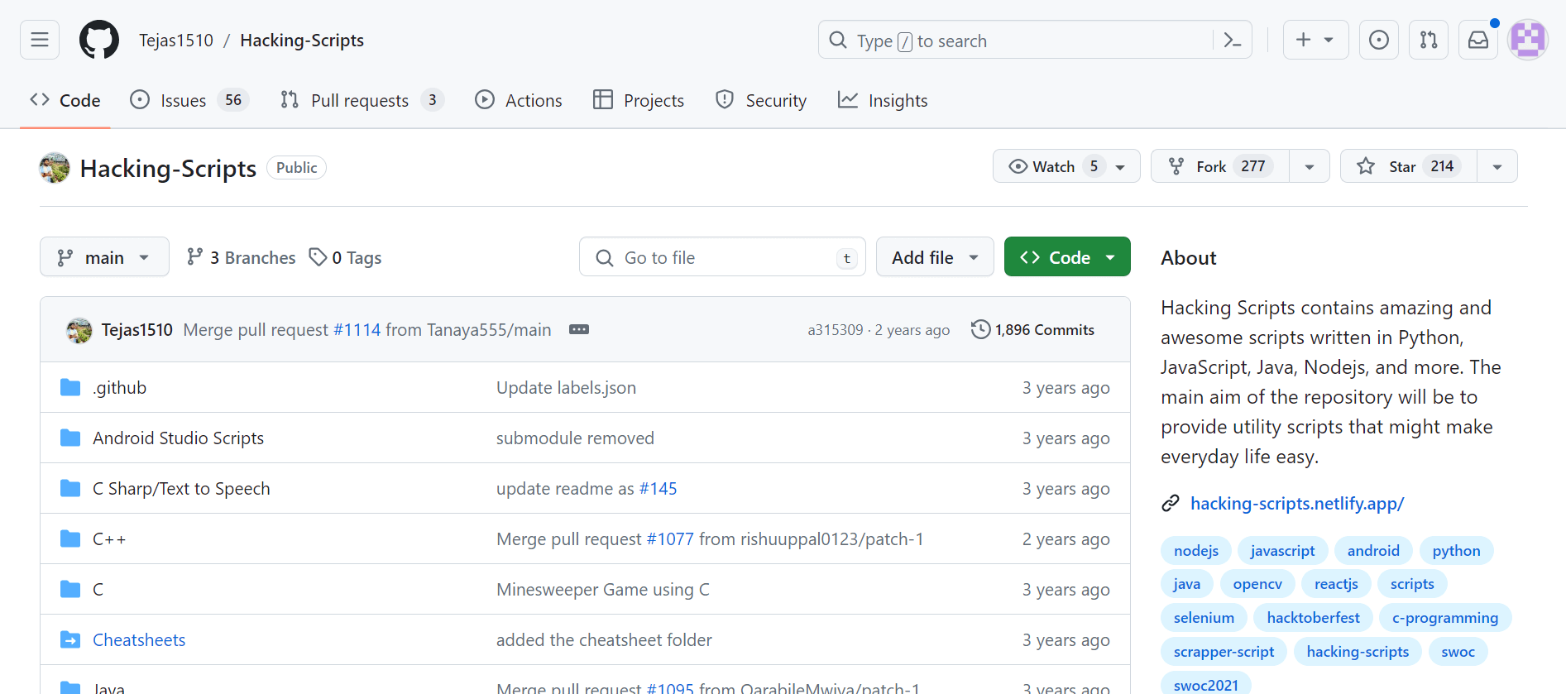
Task: Click the nodejs topic tag
Action: point(1196,550)
